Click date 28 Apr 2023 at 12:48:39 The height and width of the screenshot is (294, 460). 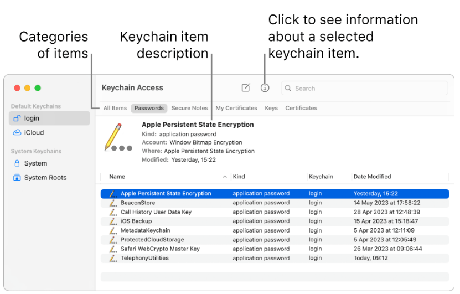pos(387,212)
